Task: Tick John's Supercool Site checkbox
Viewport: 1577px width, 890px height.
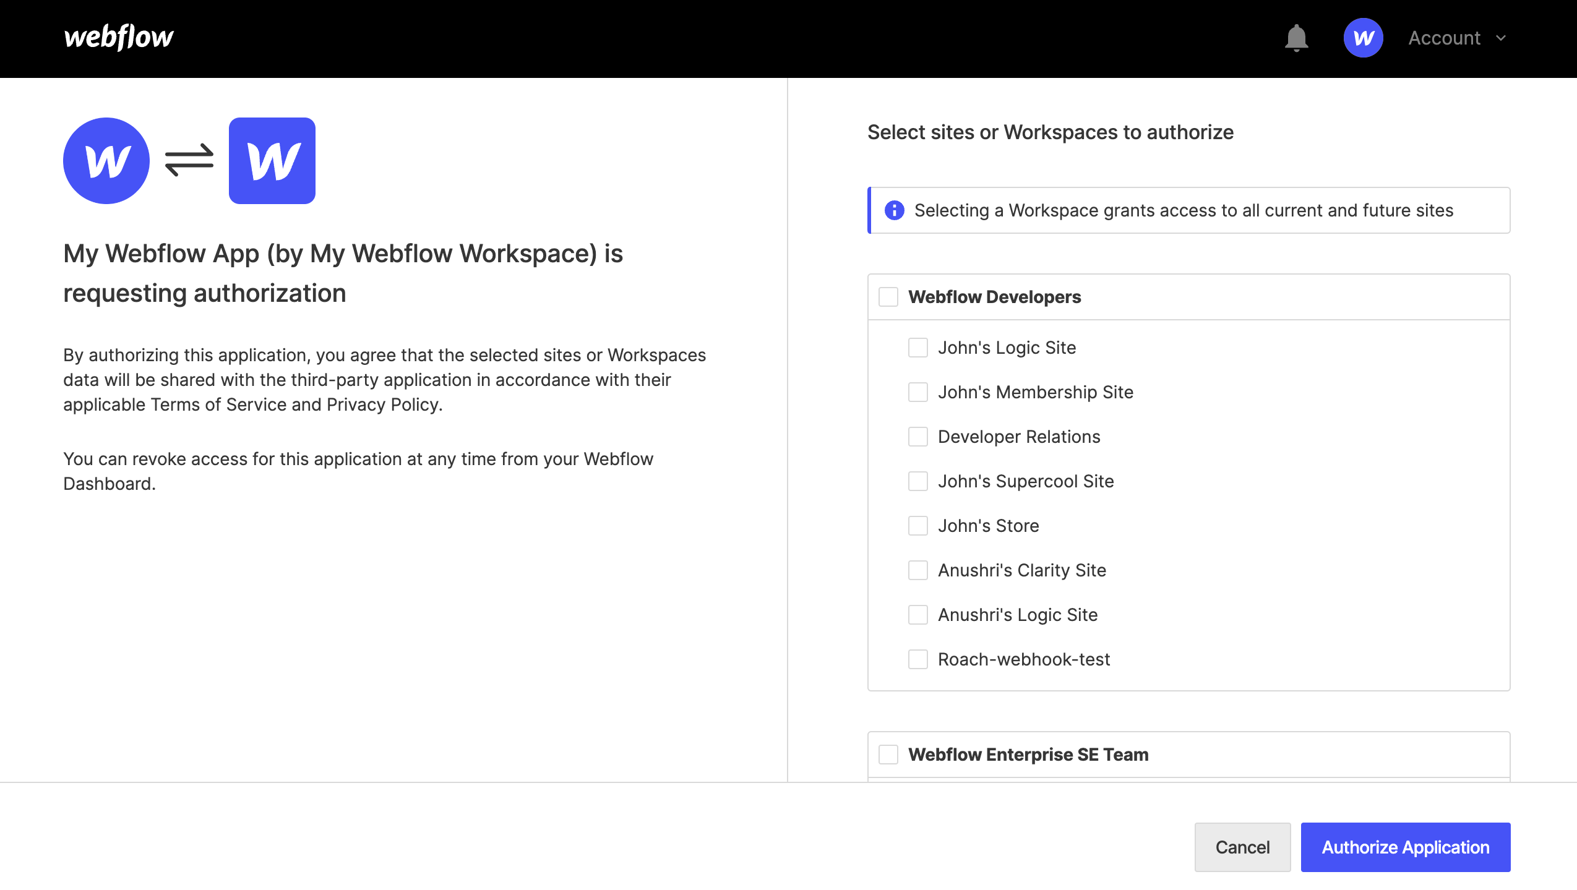Action: 917,481
